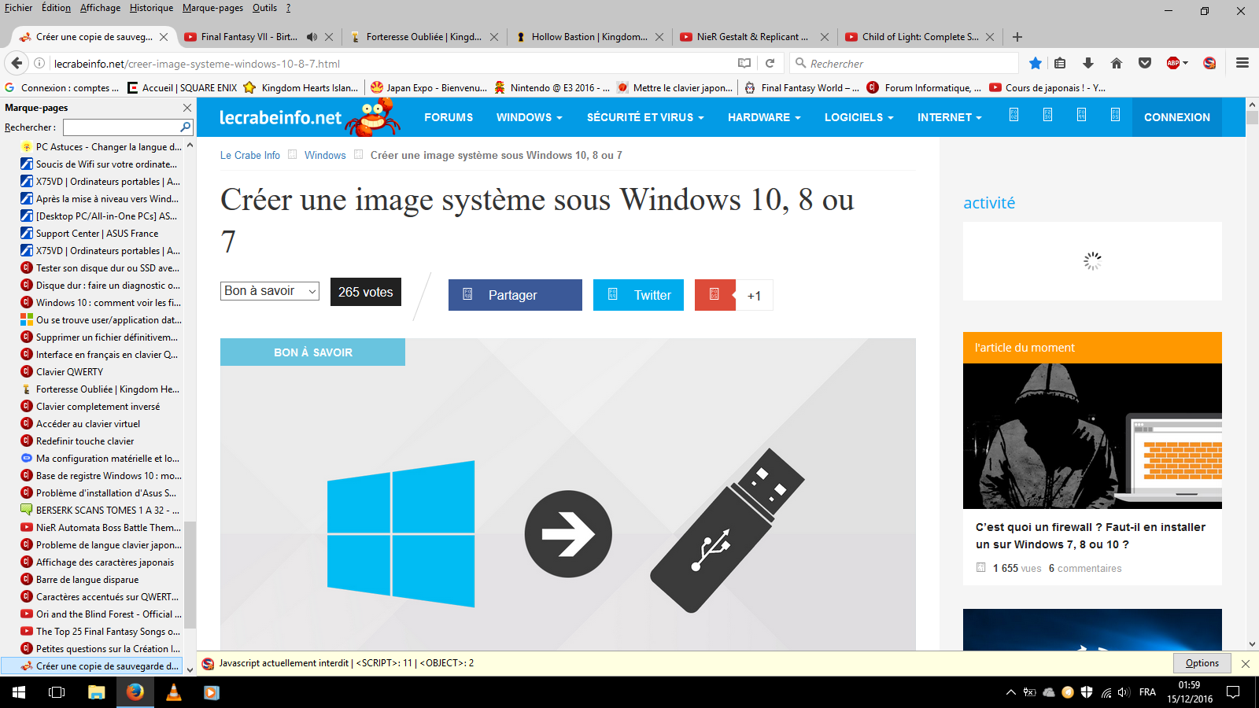Share the article on Twitter
The height and width of the screenshot is (708, 1259).
(638, 295)
